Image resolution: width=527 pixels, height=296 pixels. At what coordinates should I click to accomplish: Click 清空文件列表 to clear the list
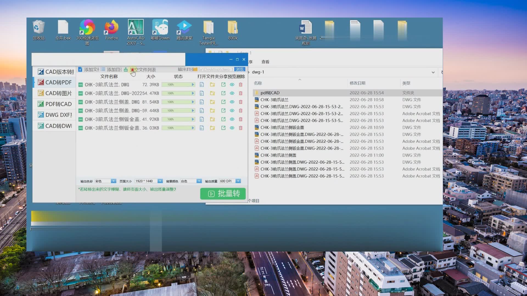[143, 70]
